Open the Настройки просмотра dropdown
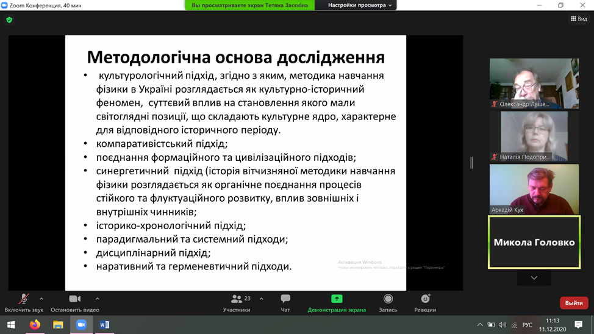The height and width of the screenshot is (334, 594). pos(360,5)
